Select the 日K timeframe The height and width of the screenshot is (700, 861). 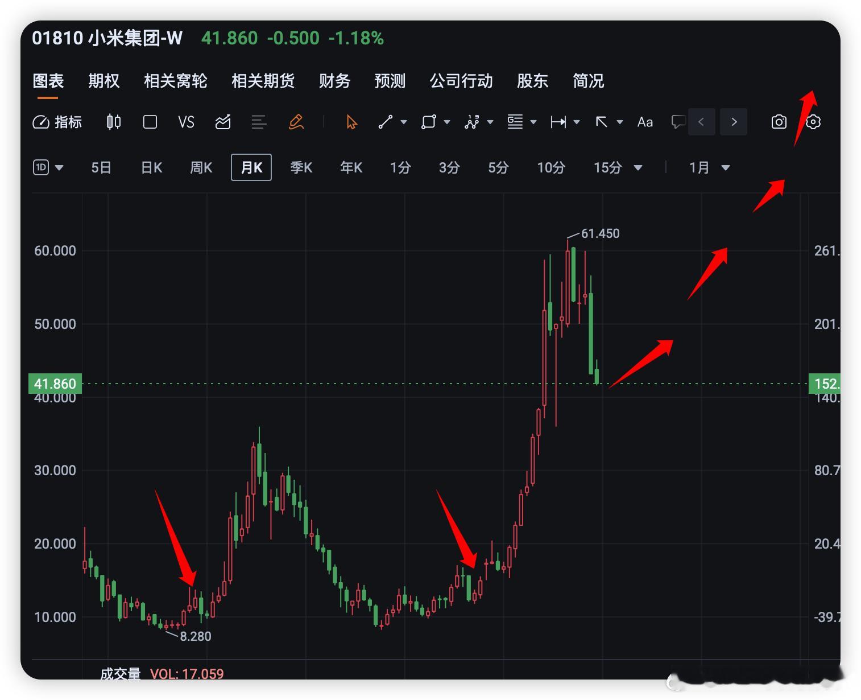click(x=152, y=167)
